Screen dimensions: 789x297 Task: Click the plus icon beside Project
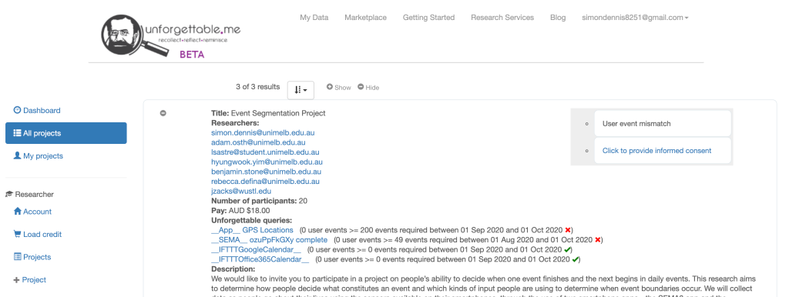[x=17, y=280]
